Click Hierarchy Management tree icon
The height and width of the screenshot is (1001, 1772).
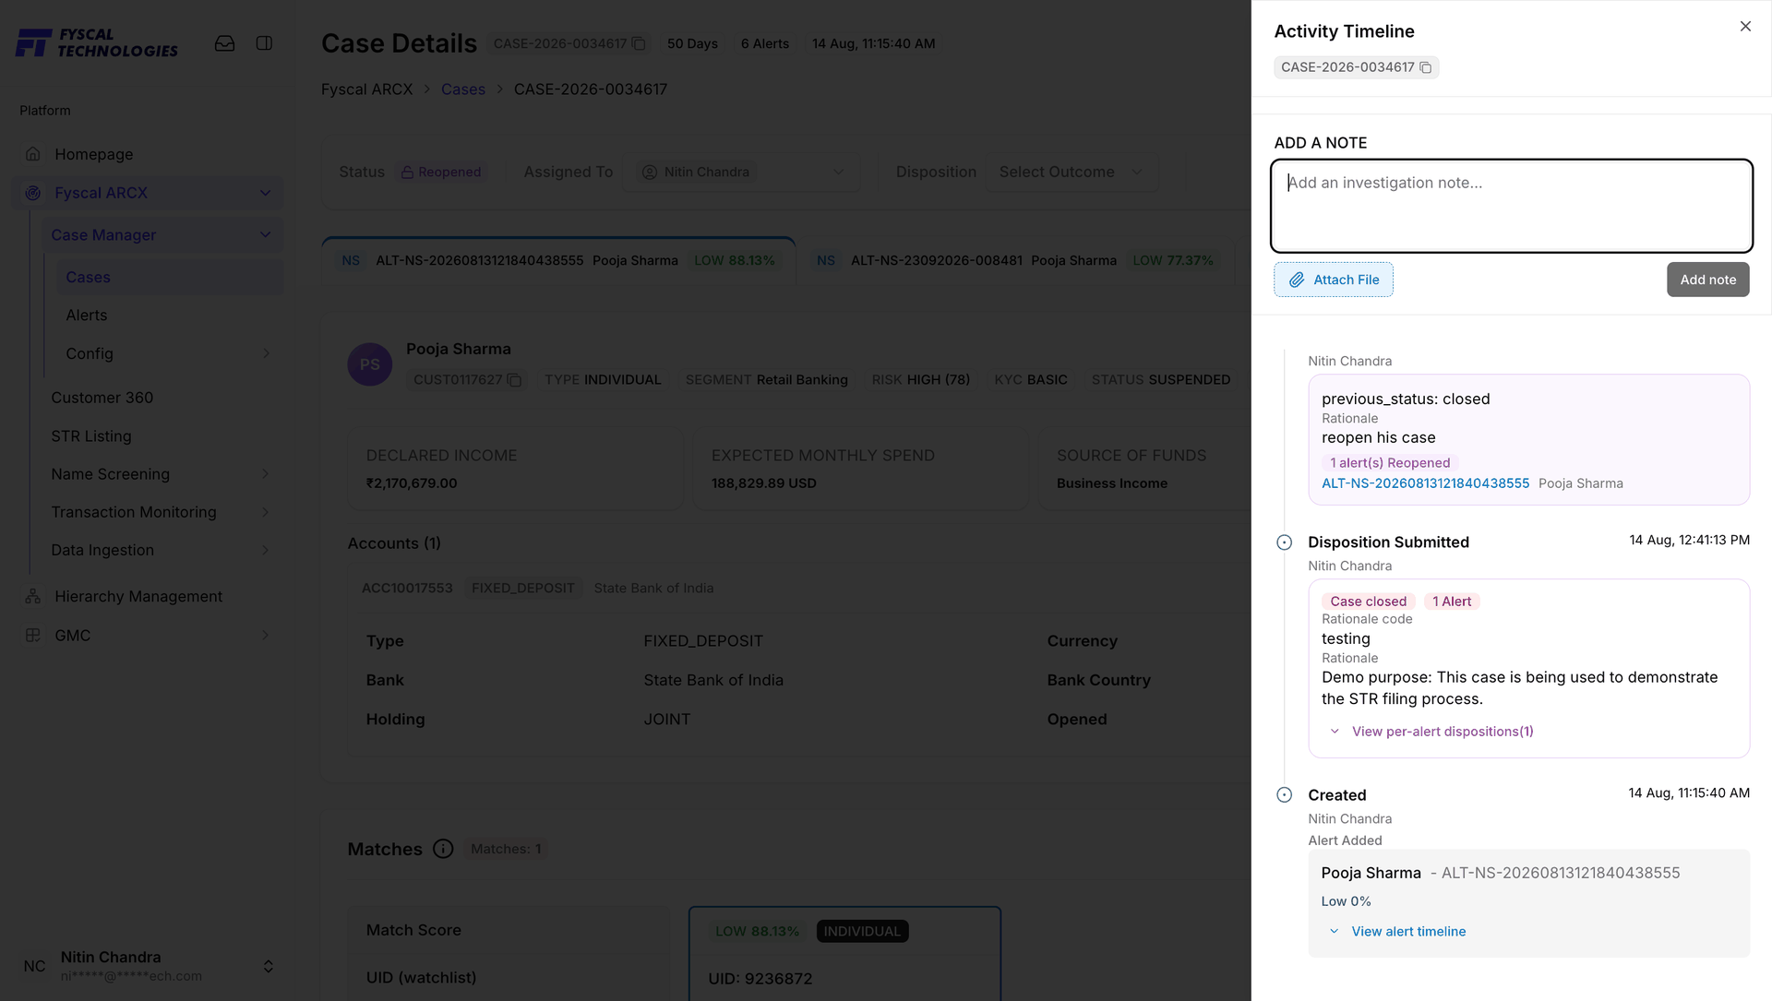(33, 597)
